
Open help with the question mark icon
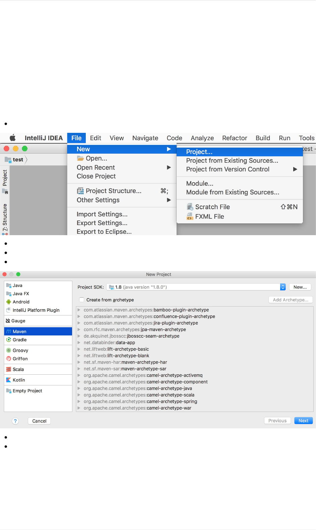[15, 421]
